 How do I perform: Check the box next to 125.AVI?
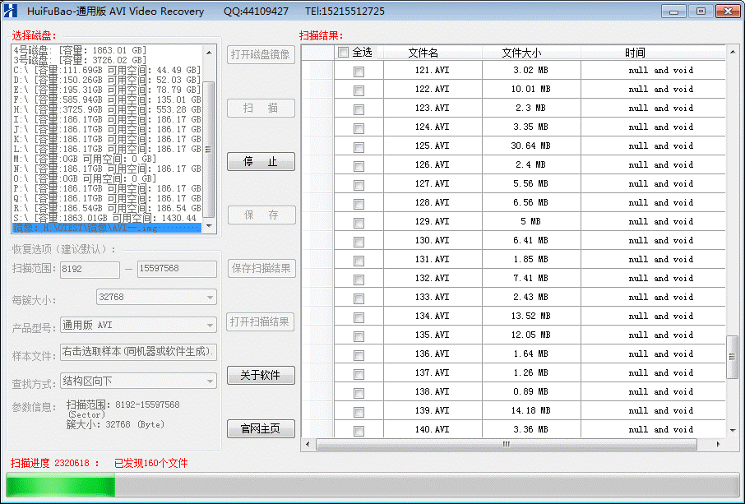click(x=358, y=146)
